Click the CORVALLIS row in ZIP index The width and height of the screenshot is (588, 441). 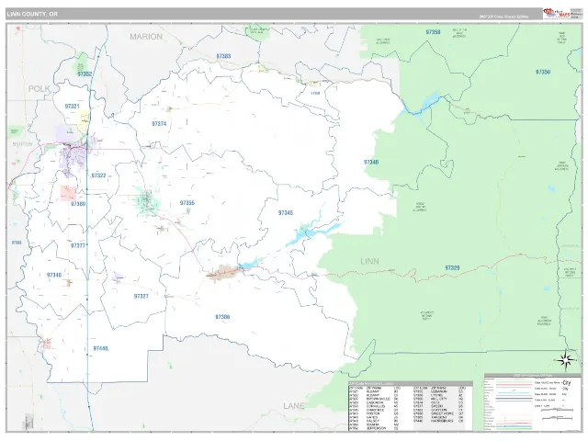[374, 406]
